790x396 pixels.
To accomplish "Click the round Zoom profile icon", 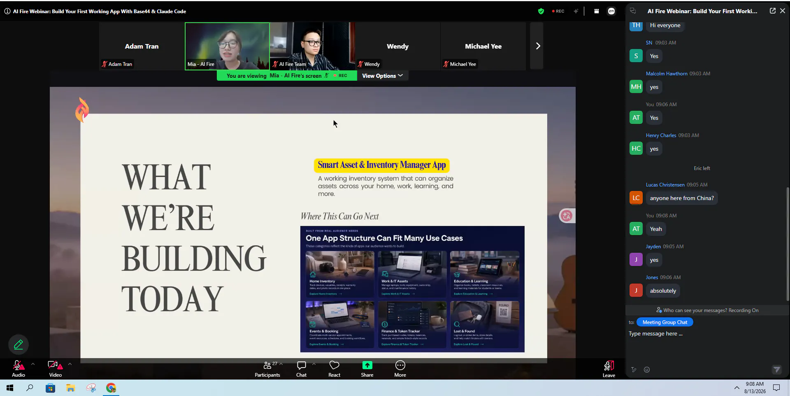I will (611, 11).
